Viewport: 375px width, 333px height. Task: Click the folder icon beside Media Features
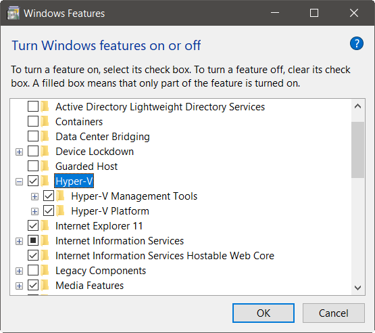coord(45,286)
